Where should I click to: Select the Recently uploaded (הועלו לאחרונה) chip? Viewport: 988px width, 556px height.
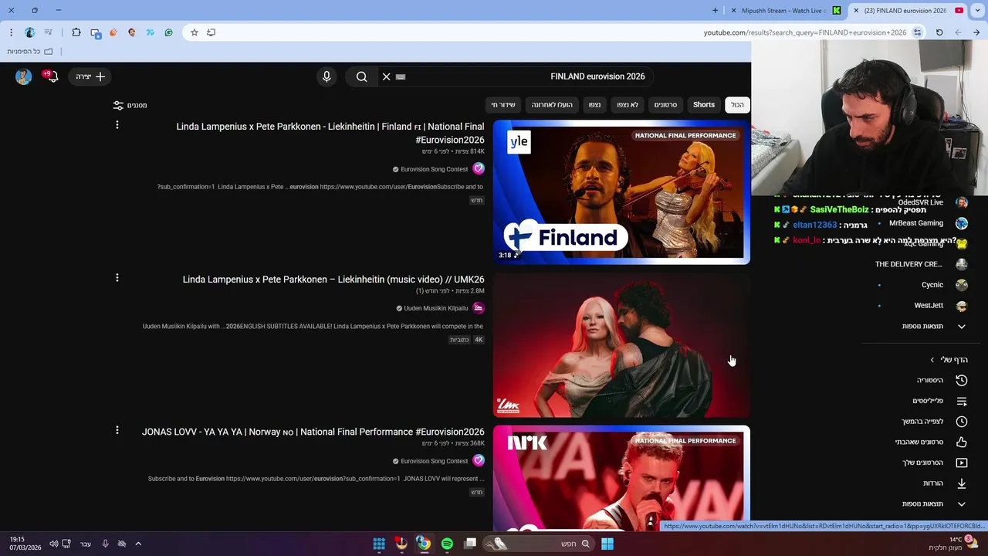pyautogui.click(x=552, y=105)
